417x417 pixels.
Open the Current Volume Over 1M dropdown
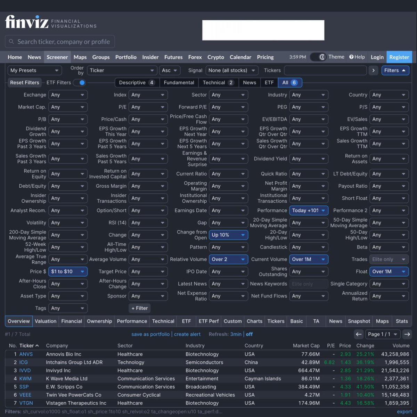[x=309, y=259]
